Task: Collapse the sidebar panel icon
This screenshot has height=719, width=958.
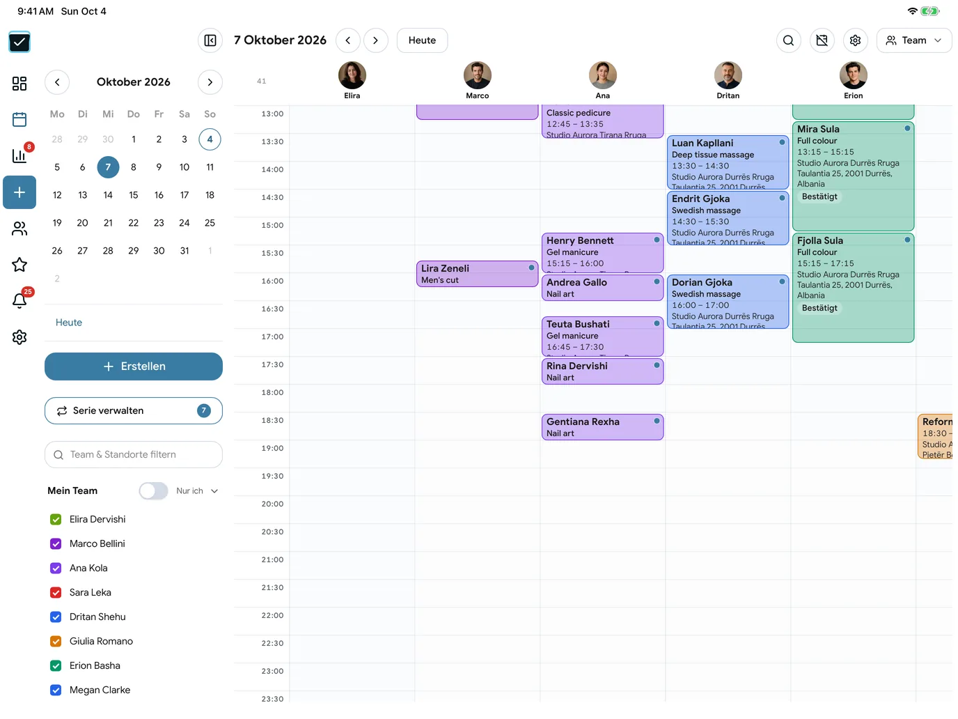Action: [x=210, y=40]
